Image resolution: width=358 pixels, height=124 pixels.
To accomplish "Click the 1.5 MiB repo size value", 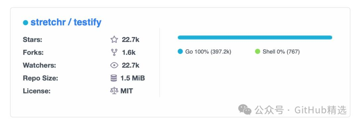I will pos(133,78).
